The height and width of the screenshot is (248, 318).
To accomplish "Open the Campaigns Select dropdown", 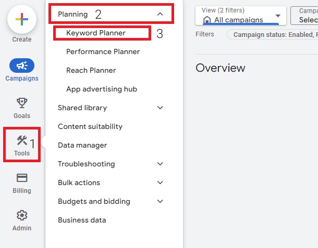I will point(304,16).
